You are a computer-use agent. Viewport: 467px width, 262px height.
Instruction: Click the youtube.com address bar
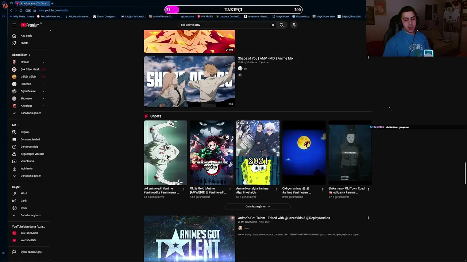pos(53,11)
